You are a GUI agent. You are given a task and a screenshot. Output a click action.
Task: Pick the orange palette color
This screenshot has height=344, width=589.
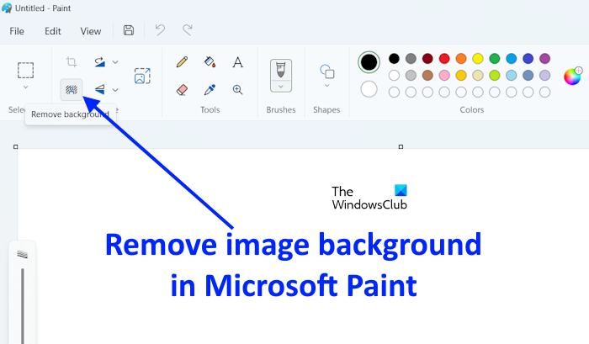coord(461,59)
